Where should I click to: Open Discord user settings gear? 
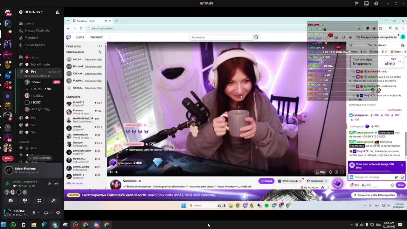click(58, 213)
